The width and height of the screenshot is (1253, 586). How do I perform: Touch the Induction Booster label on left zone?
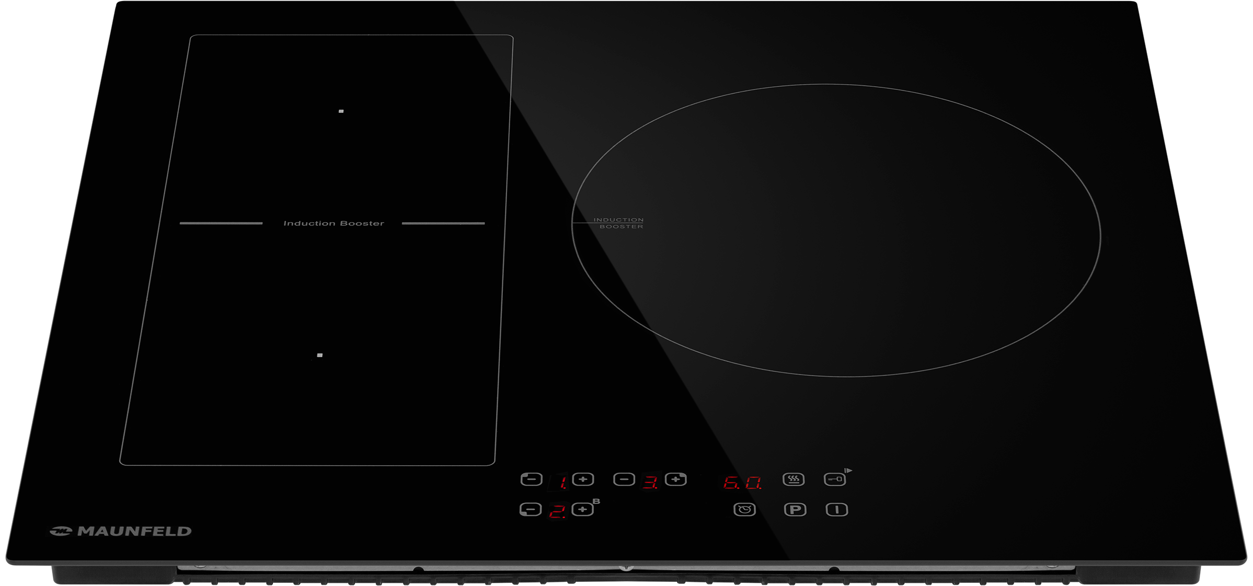334,223
